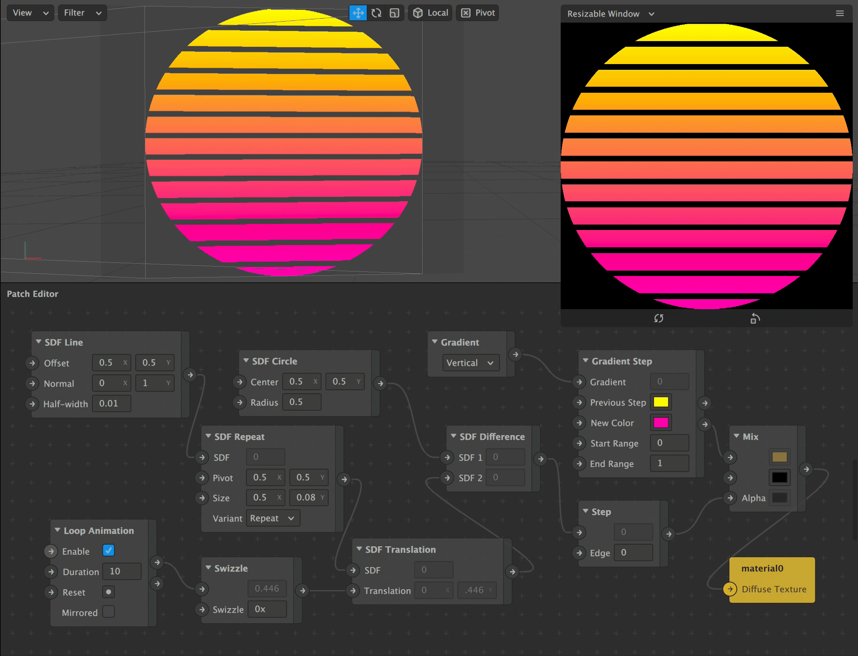The width and height of the screenshot is (858, 656).
Task: Click the refresh icon below preview
Action: point(659,319)
